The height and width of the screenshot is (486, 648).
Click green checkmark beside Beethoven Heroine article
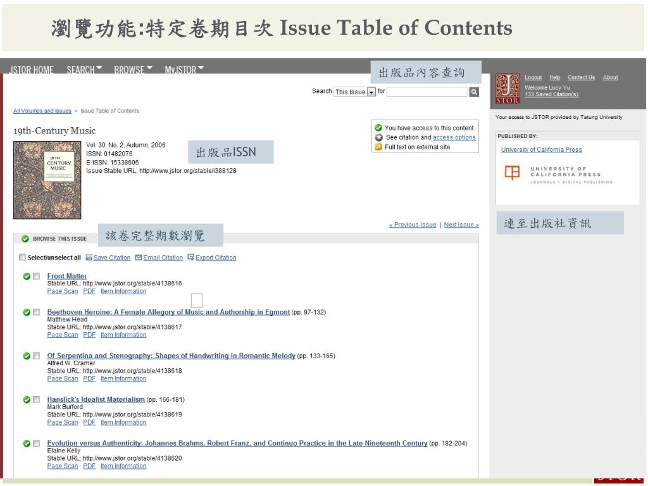[27, 312]
